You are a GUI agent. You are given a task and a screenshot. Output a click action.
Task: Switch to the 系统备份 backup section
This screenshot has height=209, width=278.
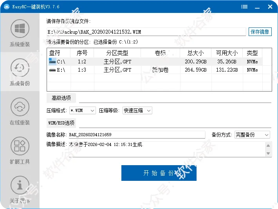click(x=20, y=72)
